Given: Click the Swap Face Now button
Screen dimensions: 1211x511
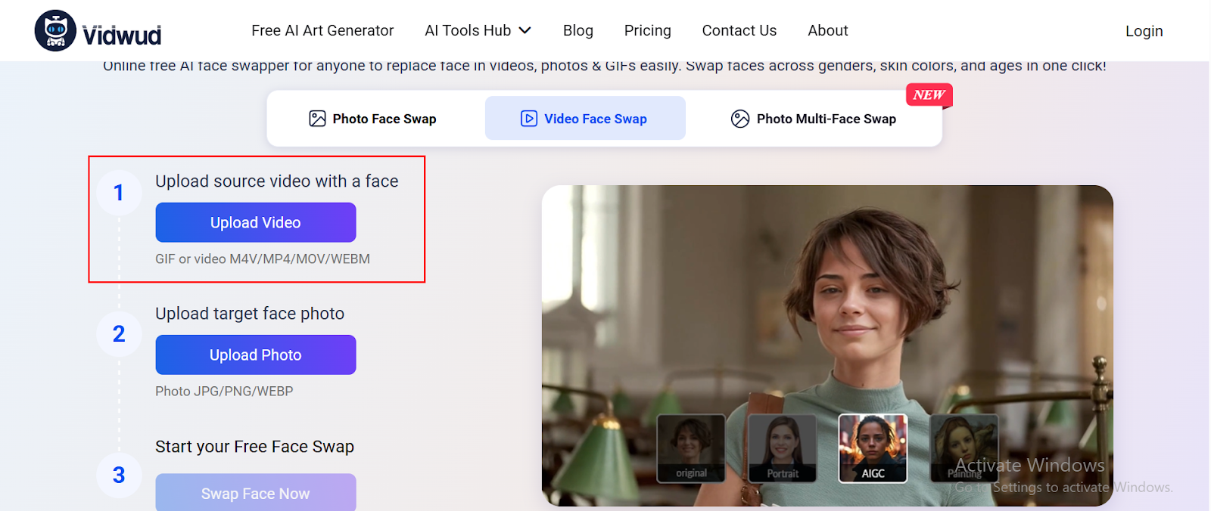Looking at the screenshot, I should (x=256, y=493).
